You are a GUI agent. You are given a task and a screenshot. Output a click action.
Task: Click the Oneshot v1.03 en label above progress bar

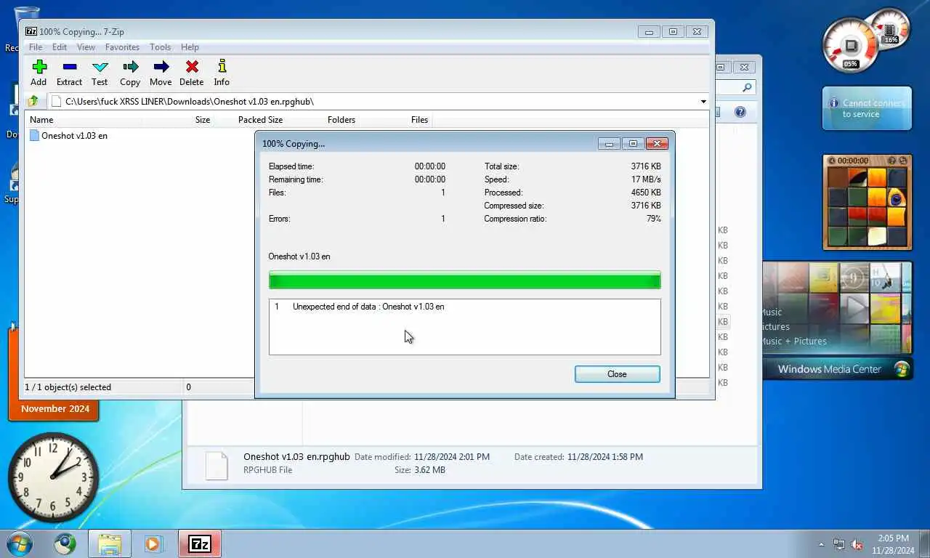coord(299,256)
